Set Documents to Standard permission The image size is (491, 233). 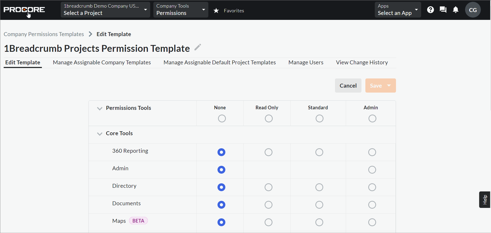pyautogui.click(x=319, y=205)
